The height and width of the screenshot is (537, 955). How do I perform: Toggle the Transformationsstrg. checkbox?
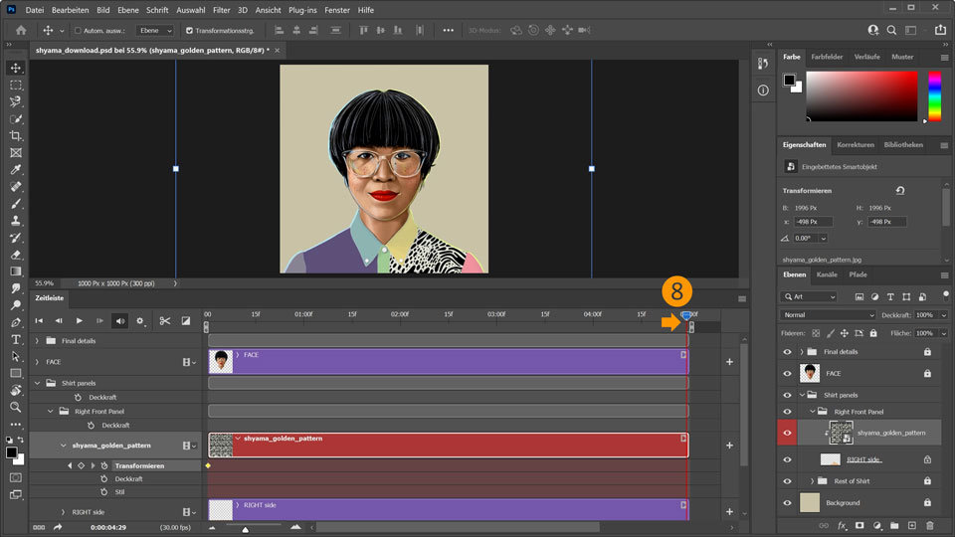click(x=189, y=31)
